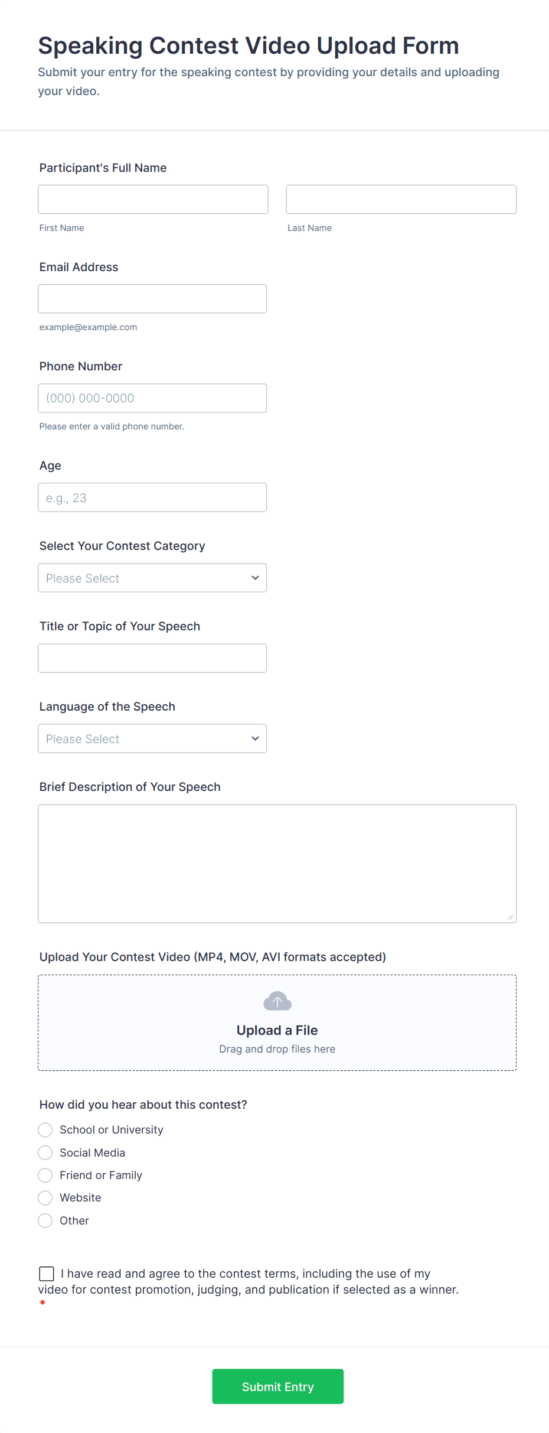Screen dimensions: 549x1433
Task: Click the Email Address input box
Action: (152, 299)
